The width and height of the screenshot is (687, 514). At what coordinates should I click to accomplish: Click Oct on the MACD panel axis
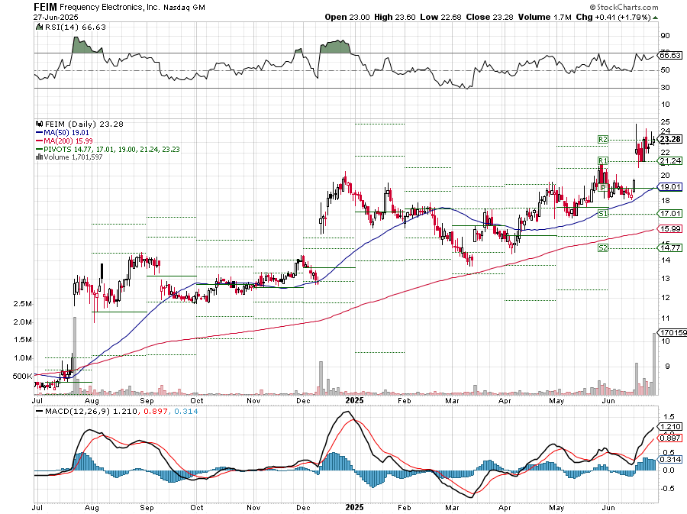197,507
